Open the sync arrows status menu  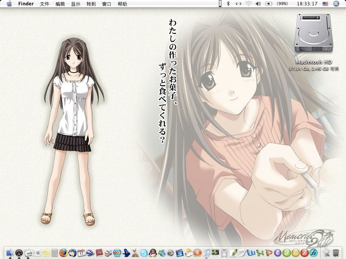(238, 4)
